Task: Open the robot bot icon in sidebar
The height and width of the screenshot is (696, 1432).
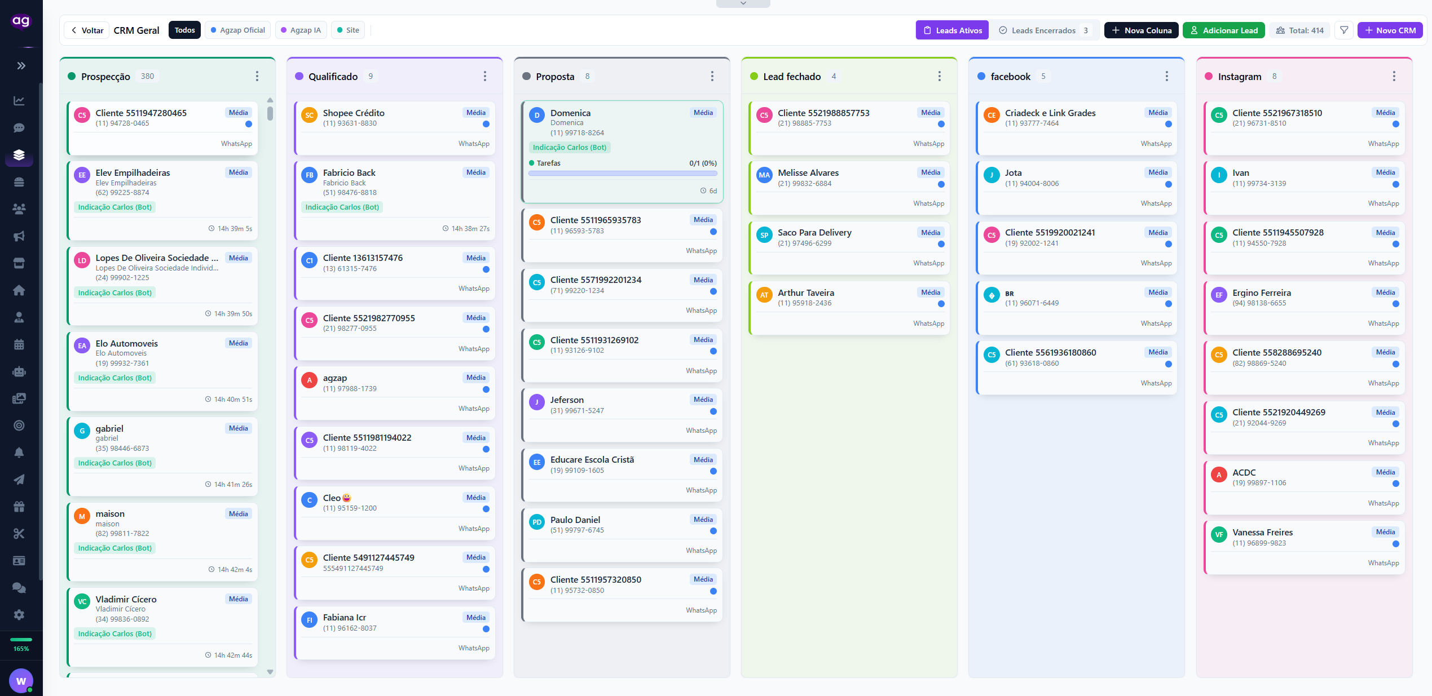Action: tap(19, 371)
